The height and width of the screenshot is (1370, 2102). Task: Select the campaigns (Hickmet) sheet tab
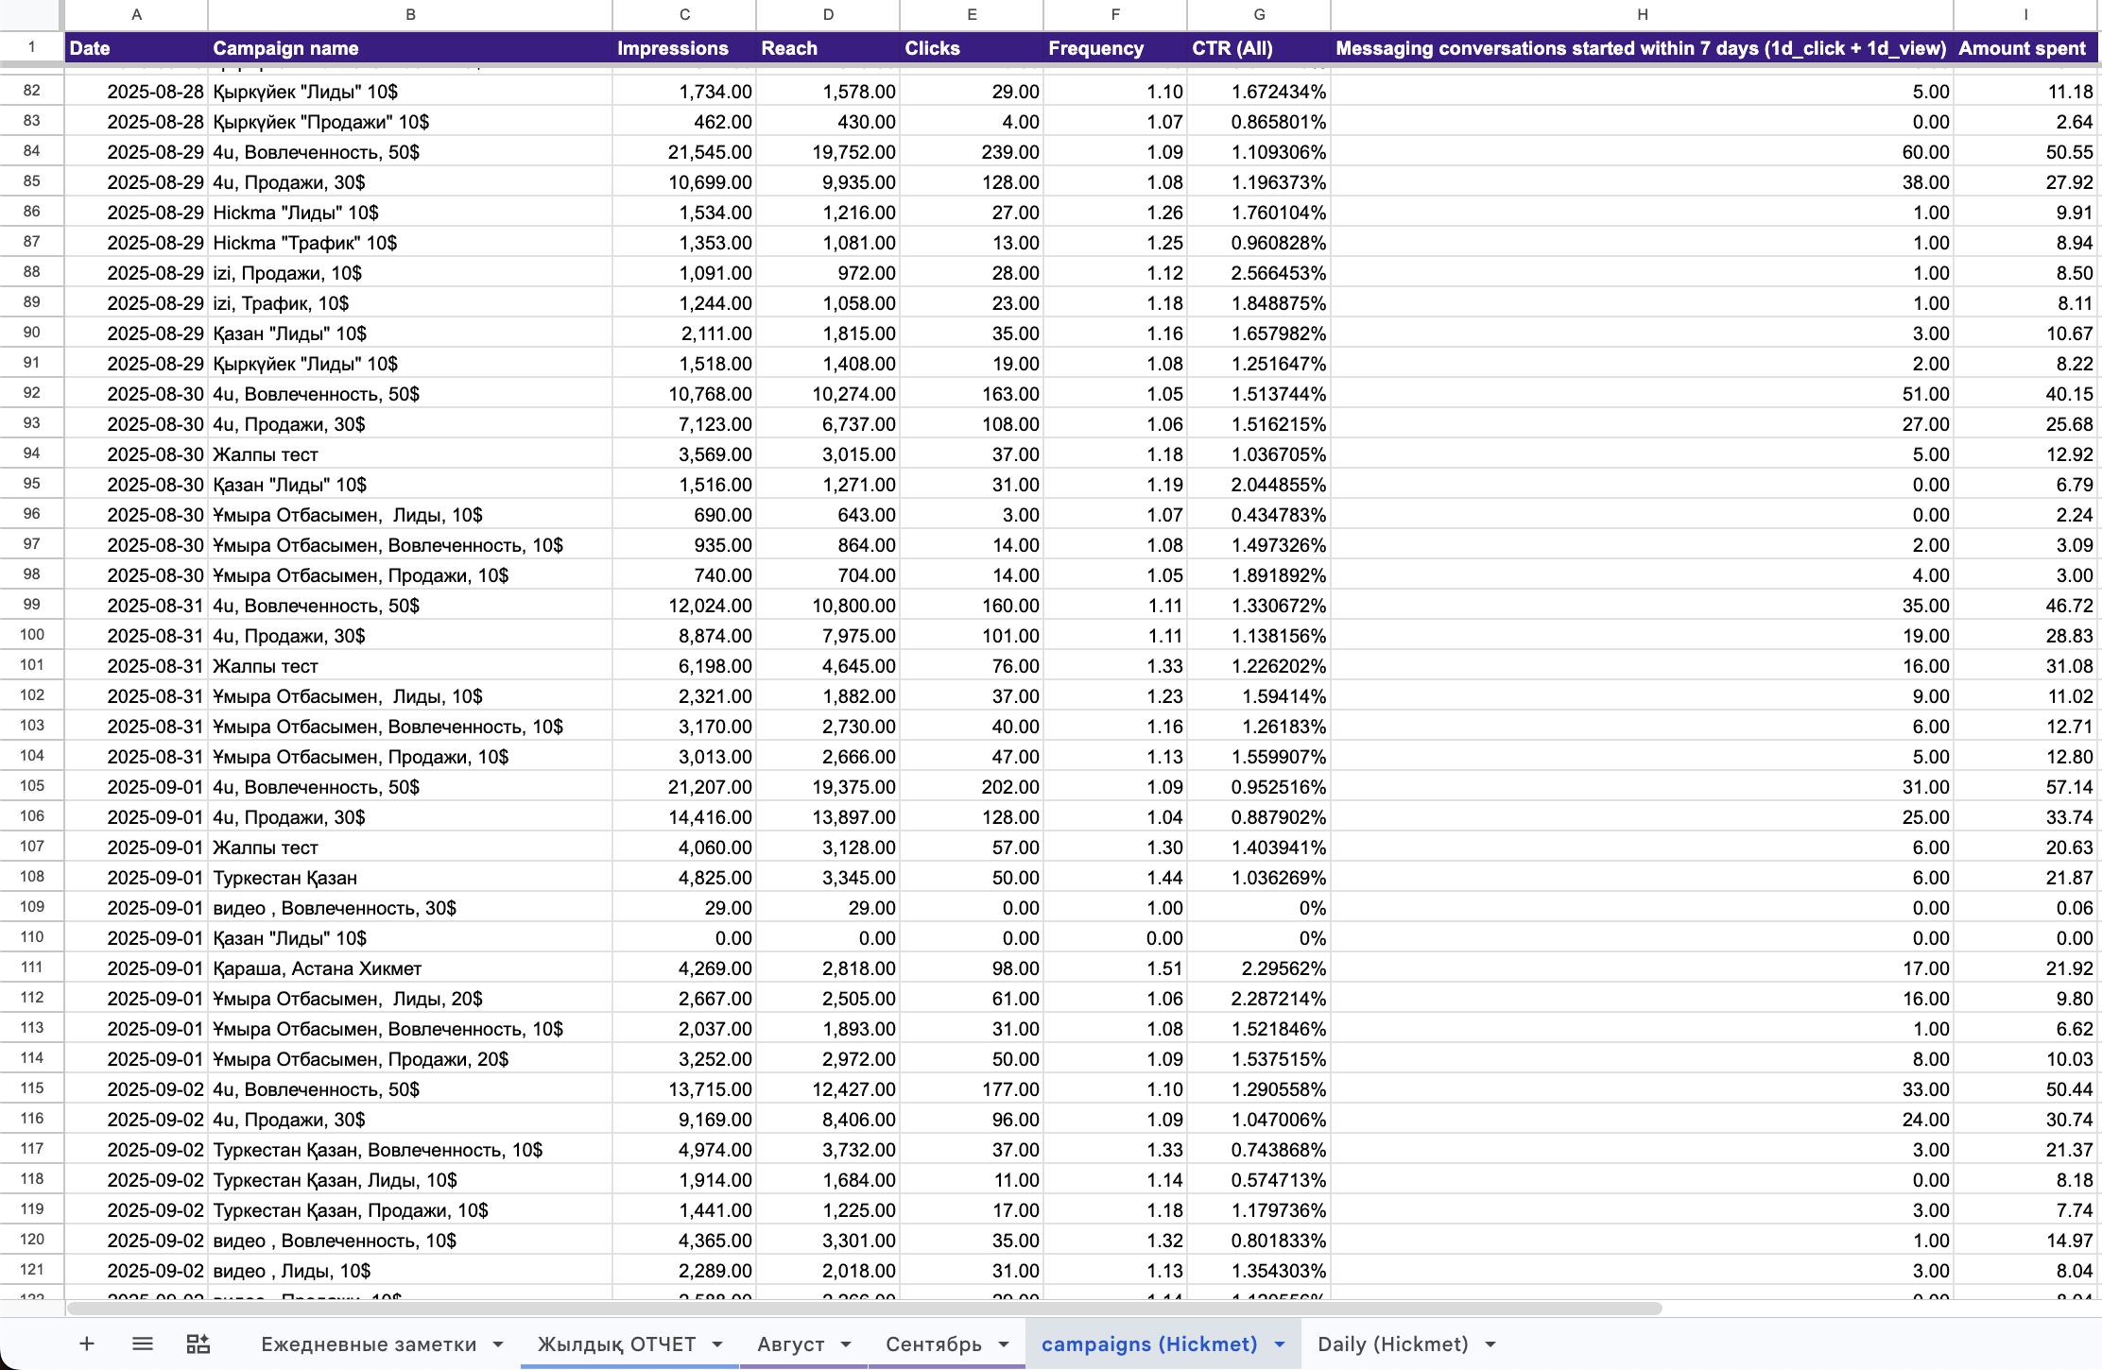(1149, 1344)
